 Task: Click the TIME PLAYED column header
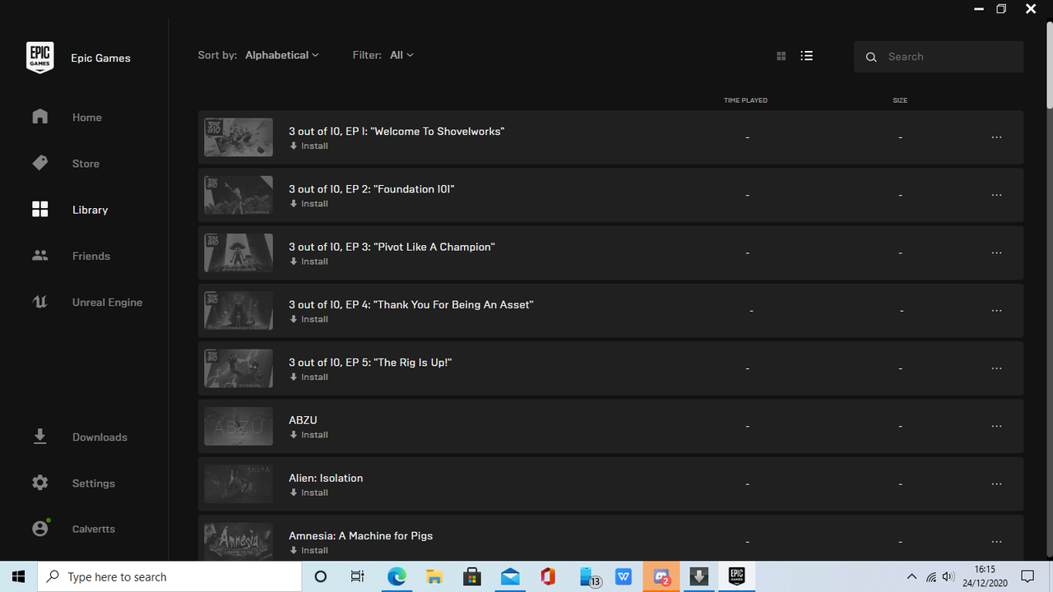click(x=745, y=100)
